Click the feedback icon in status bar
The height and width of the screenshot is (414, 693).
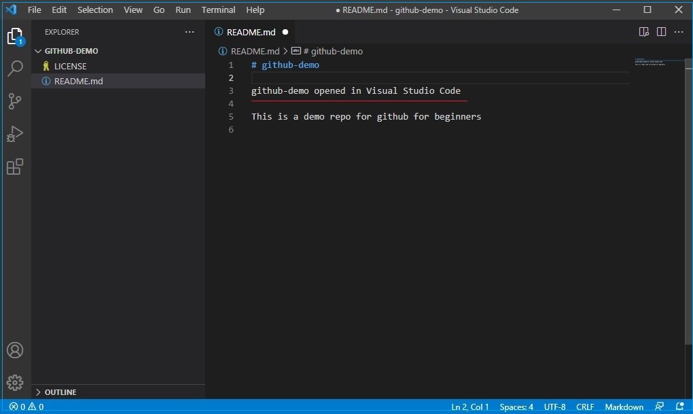point(660,406)
